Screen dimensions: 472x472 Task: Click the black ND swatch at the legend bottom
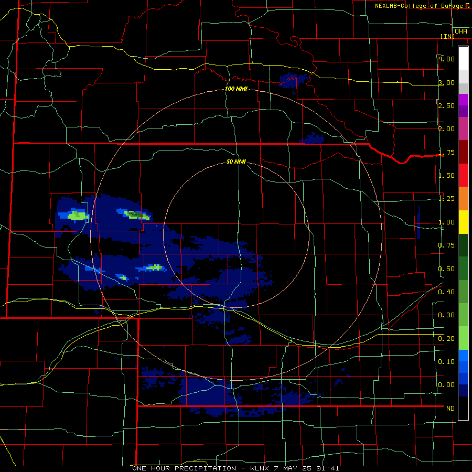(463, 408)
